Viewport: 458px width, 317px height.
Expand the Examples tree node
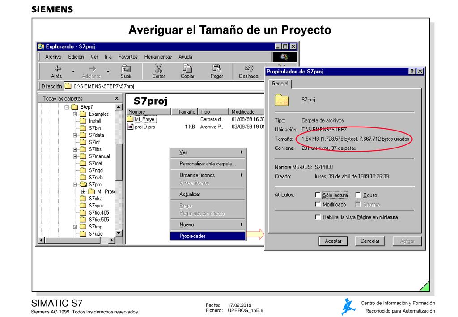(75, 114)
